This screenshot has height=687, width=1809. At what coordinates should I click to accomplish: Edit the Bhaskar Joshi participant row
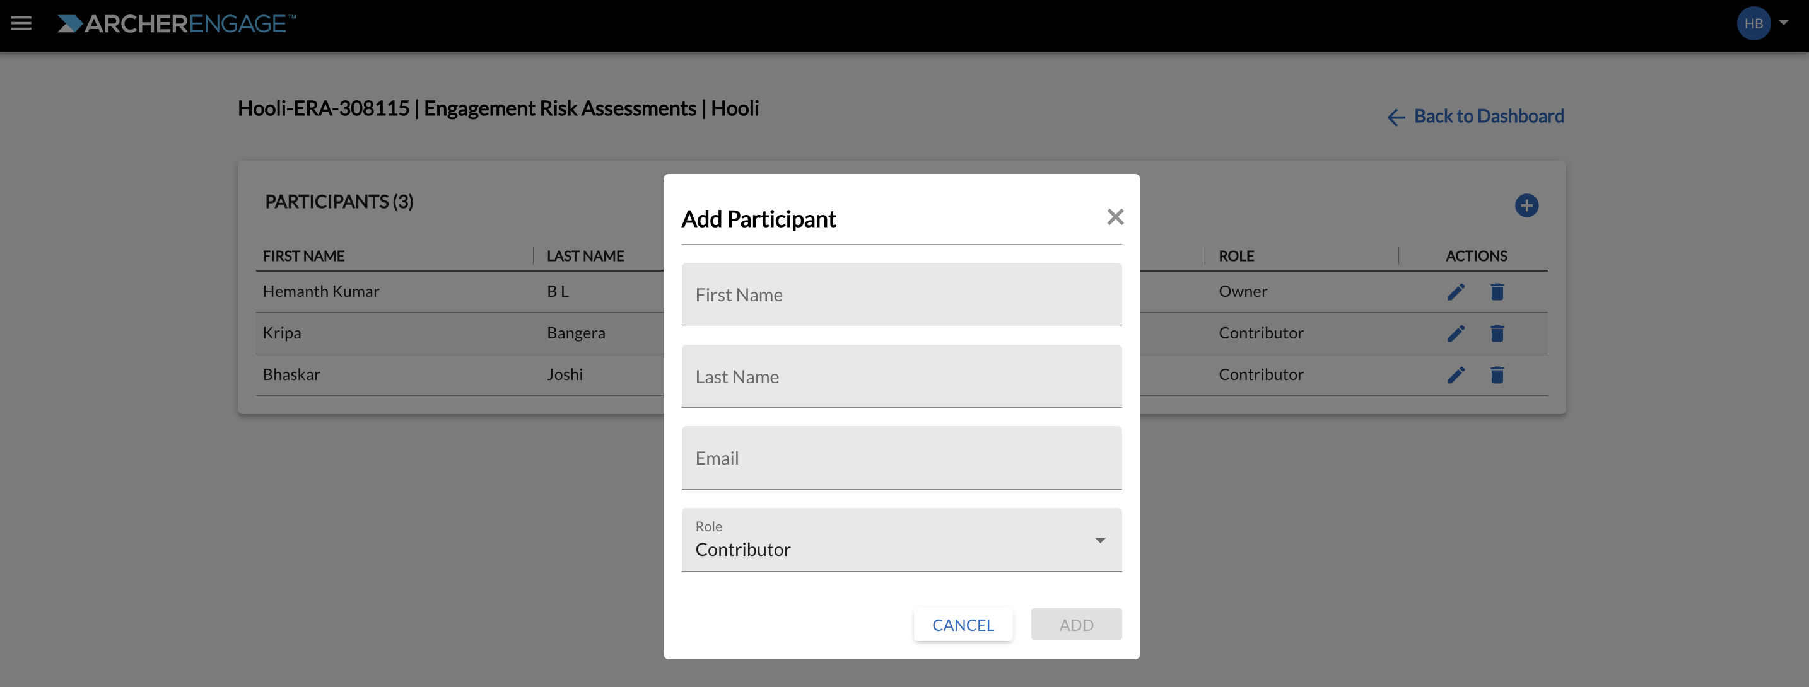pyautogui.click(x=1456, y=375)
